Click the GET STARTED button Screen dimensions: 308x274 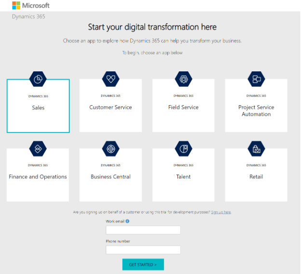[x=143, y=264]
